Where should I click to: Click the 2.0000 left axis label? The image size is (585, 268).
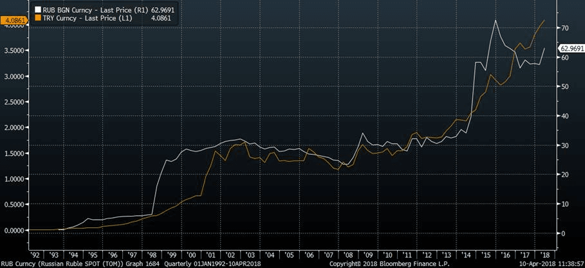pos(14,128)
